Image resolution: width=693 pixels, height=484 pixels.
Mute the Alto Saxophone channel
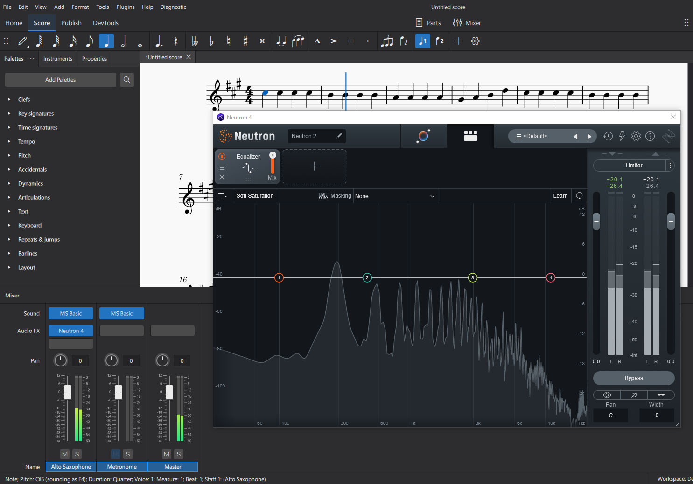tap(65, 454)
